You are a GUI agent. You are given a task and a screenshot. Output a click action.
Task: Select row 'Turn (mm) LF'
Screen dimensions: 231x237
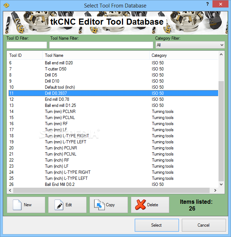[113, 130]
